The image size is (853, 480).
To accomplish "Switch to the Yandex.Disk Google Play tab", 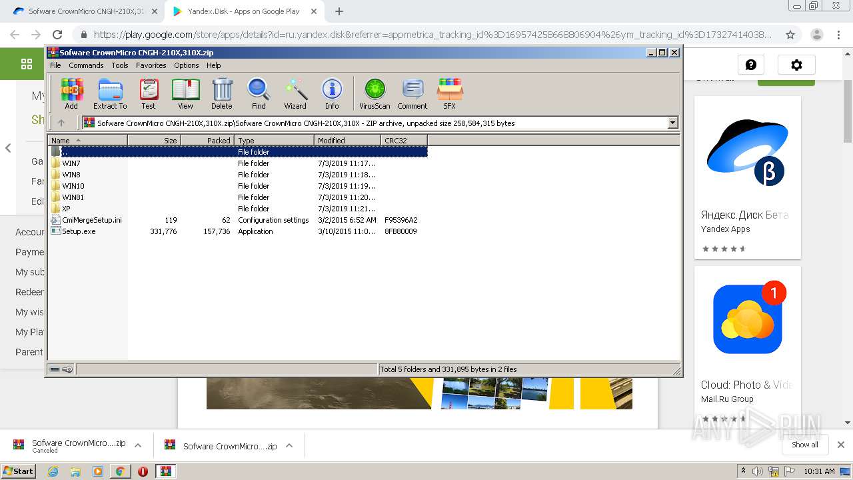I will pyautogui.click(x=243, y=11).
